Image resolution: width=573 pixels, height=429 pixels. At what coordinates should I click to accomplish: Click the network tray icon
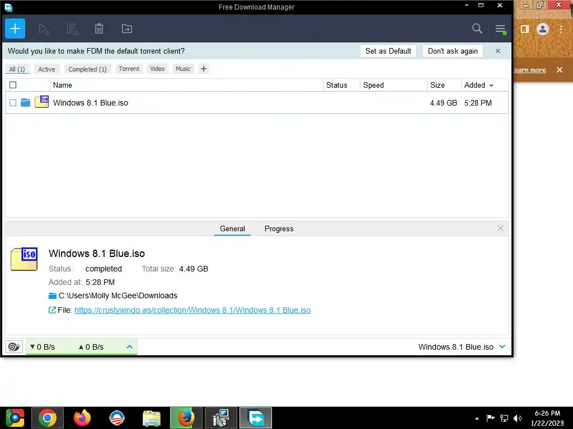tap(504, 418)
